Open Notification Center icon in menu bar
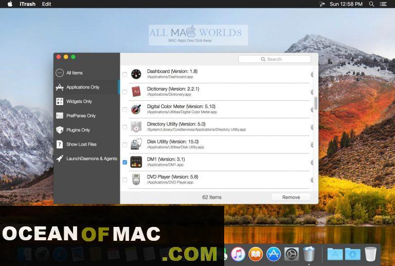The height and width of the screenshot is (266, 395). point(383,4)
